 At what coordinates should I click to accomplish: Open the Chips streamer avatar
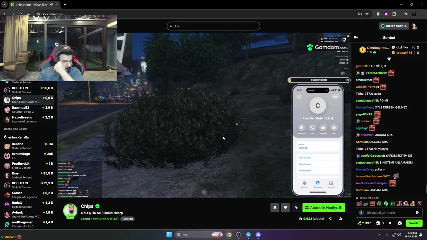point(70,211)
